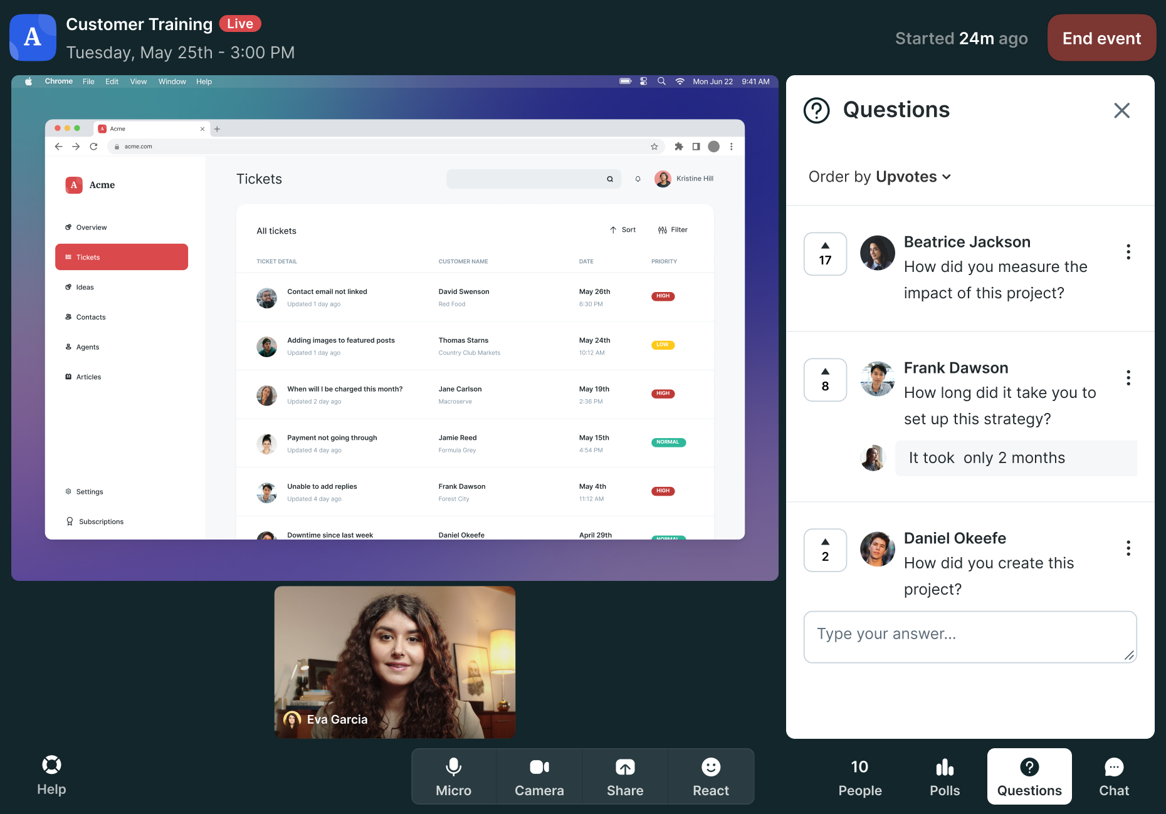This screenshot has height=814, width=1166.
Task: Toggle the Camera button
Action: (x=539, y=776)
